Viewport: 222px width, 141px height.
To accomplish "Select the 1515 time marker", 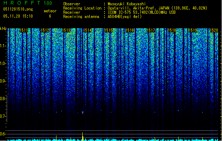I will point(108,30).
